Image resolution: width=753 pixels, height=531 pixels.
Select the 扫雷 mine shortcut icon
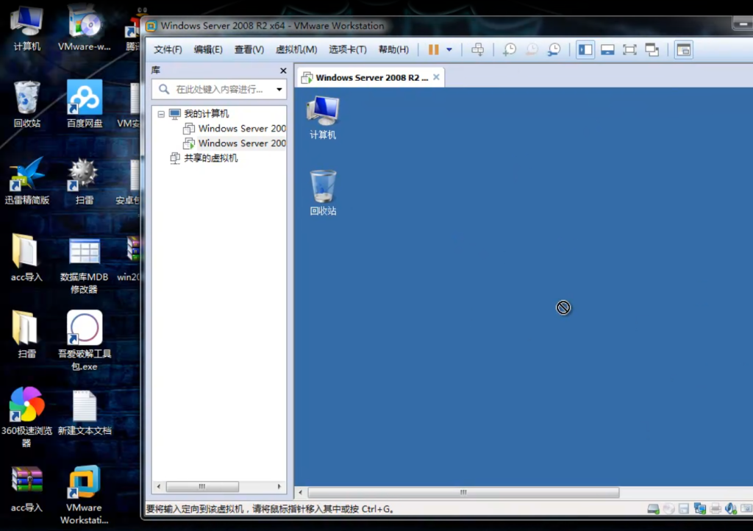click(x=84, y=182)
